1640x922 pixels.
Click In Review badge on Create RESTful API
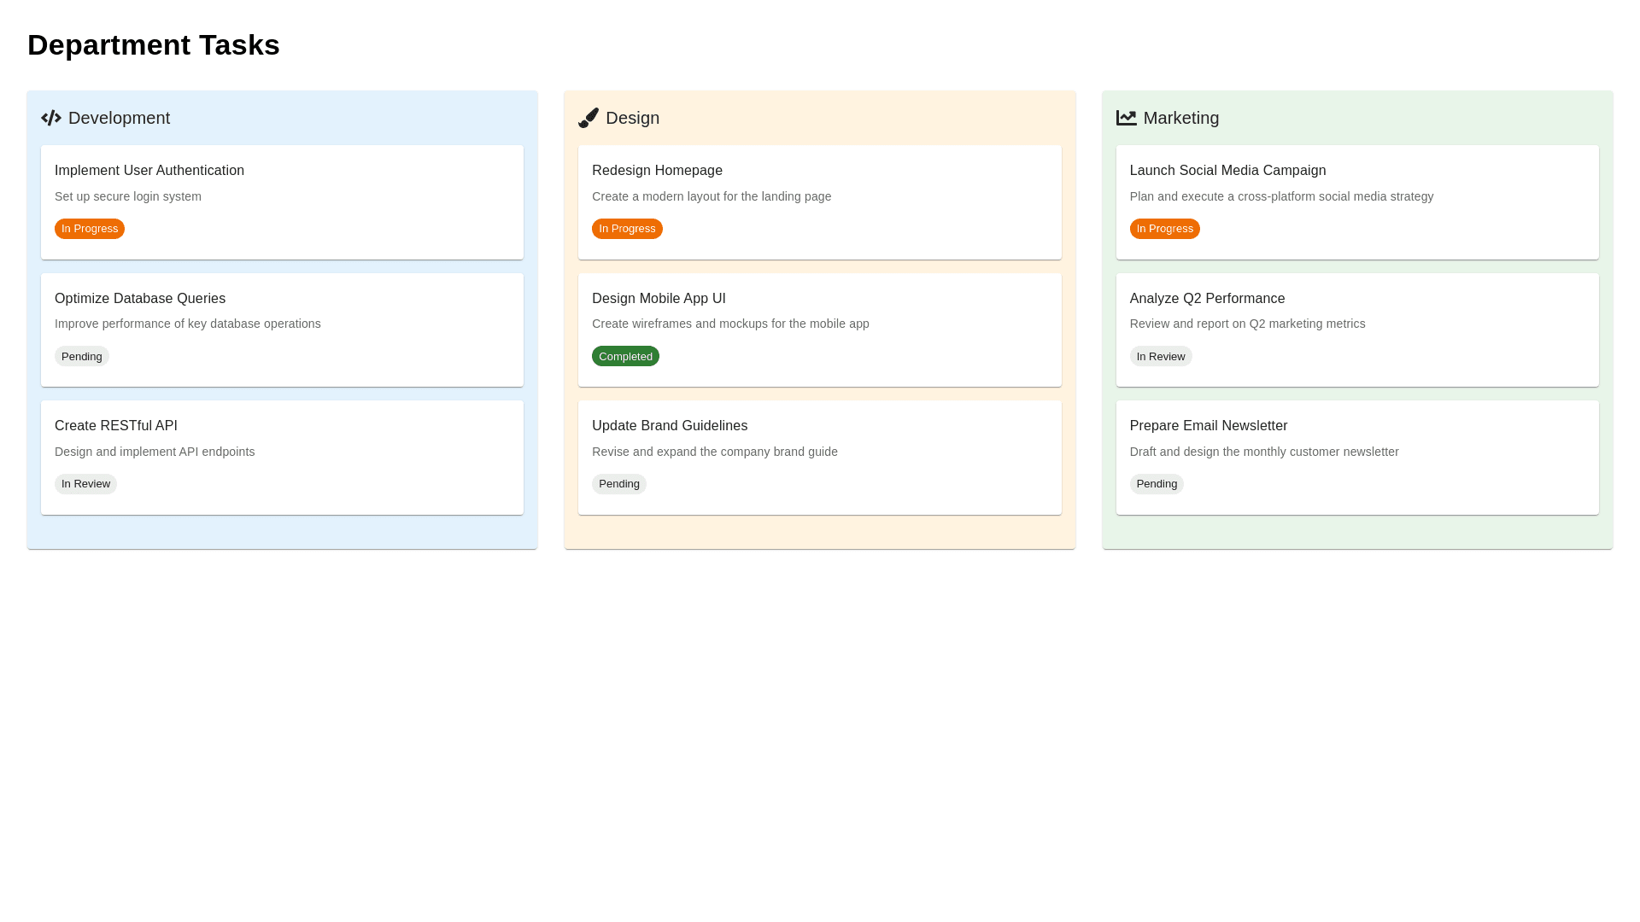pos(85,484)
